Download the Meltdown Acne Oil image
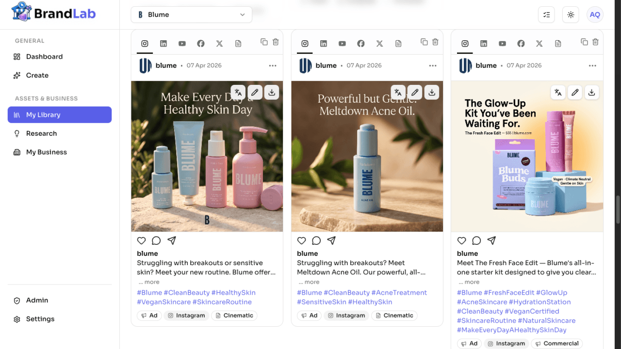Image resolution: width=621 pixels, height=349 pixels. click(x=432, y=92)
